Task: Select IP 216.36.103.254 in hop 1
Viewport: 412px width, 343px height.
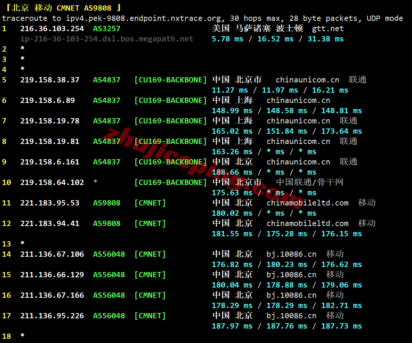Action: (x=52, y=28)
